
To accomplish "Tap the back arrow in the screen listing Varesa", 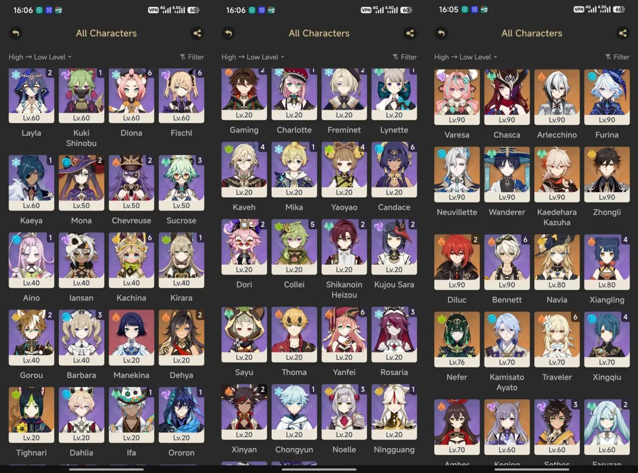I will coord(441,33).
